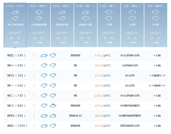Click the wind icon under 25/19℃
Image resolution: width=171 pixels, height=134 pixels.
[x=12, y=38]
